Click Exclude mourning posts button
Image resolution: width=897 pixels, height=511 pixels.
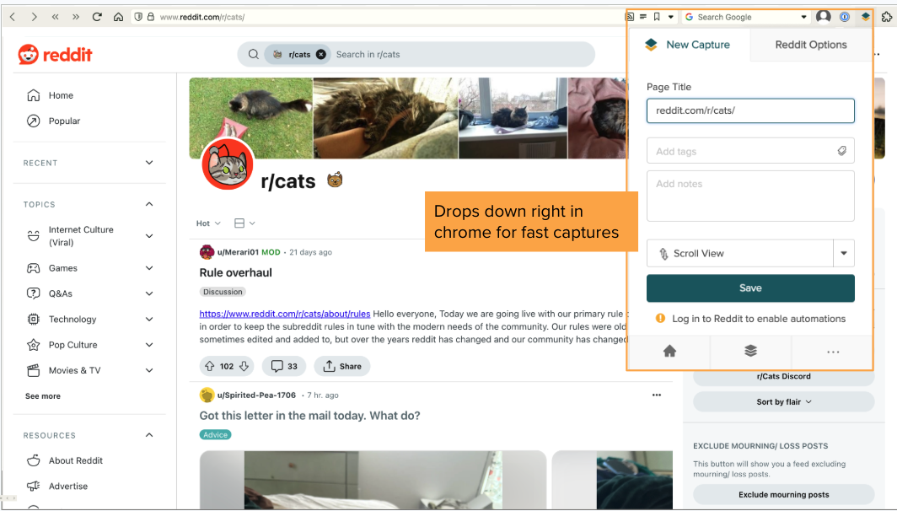[783, 495]
